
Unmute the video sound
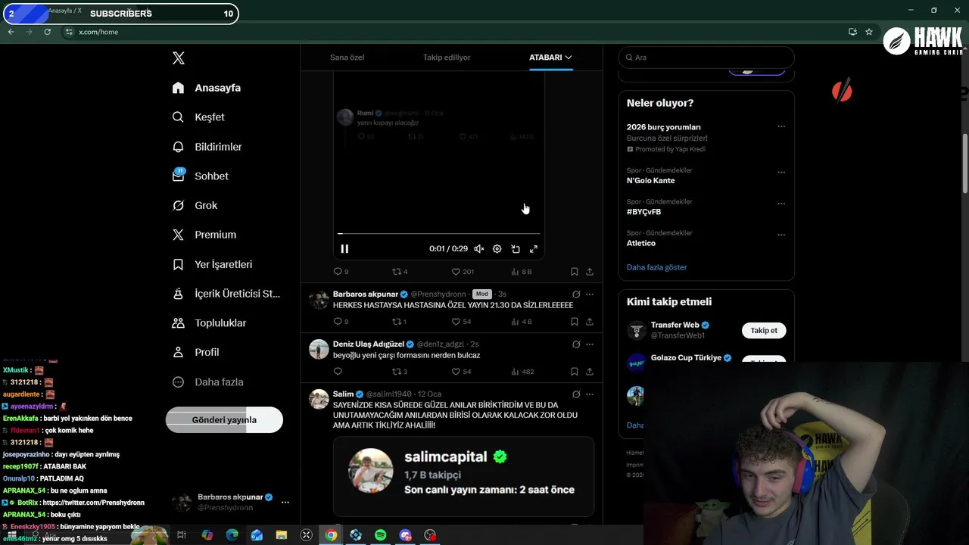click(x=479, y=249)
